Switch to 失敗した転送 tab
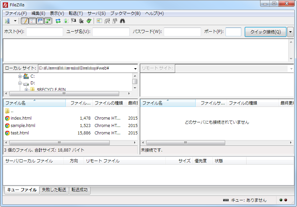 click(54, 190)
